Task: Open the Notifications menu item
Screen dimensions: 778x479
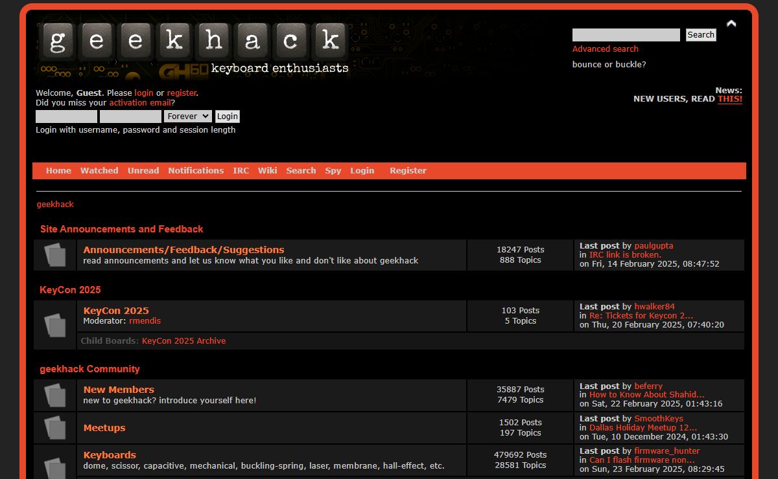Action: click(196, 171)
